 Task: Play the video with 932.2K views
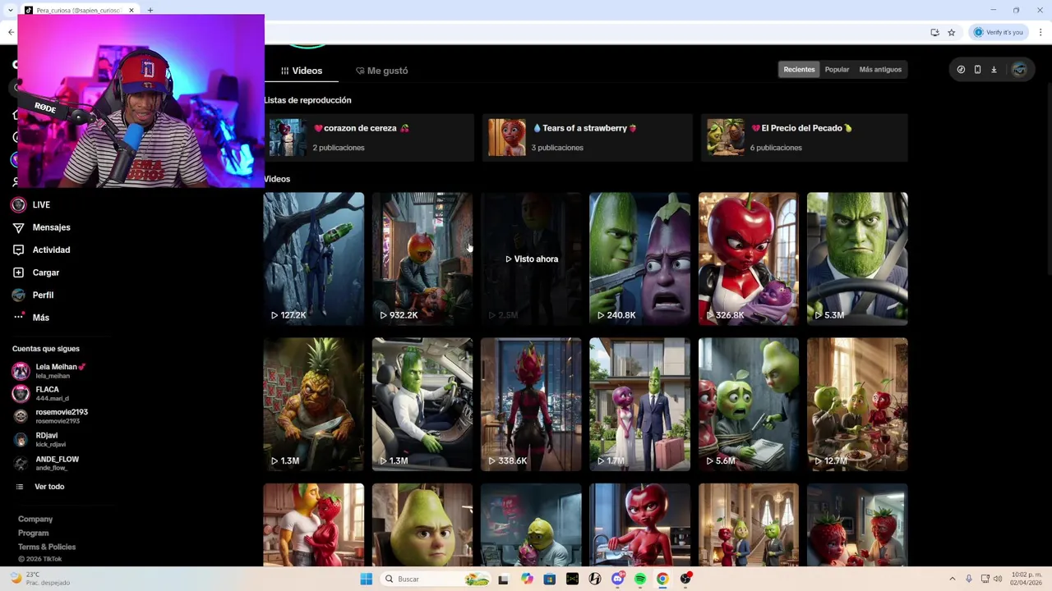click(x=422, y=259)
